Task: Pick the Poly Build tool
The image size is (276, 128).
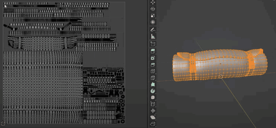Action: pyautogui.click(x=153, y=84)
